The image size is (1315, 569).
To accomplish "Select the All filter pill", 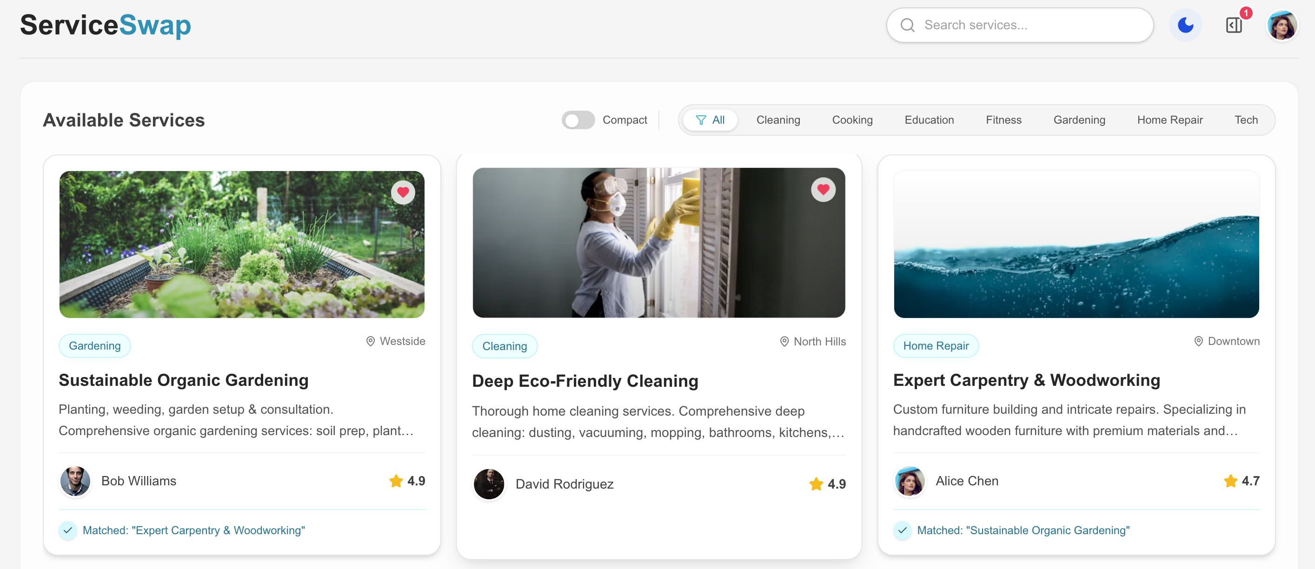I will 711,120.
